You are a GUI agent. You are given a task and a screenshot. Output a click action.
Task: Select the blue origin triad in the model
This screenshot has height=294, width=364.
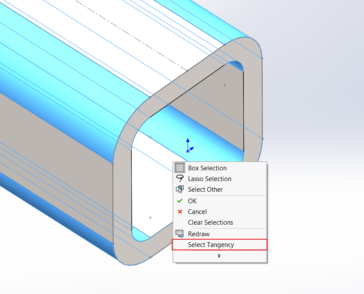(x=188, y=146)
